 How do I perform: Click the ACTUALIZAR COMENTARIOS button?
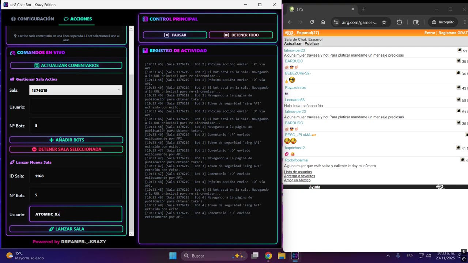66,65
